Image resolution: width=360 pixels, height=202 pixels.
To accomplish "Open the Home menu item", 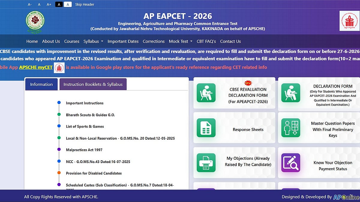I will click(32, 41).
